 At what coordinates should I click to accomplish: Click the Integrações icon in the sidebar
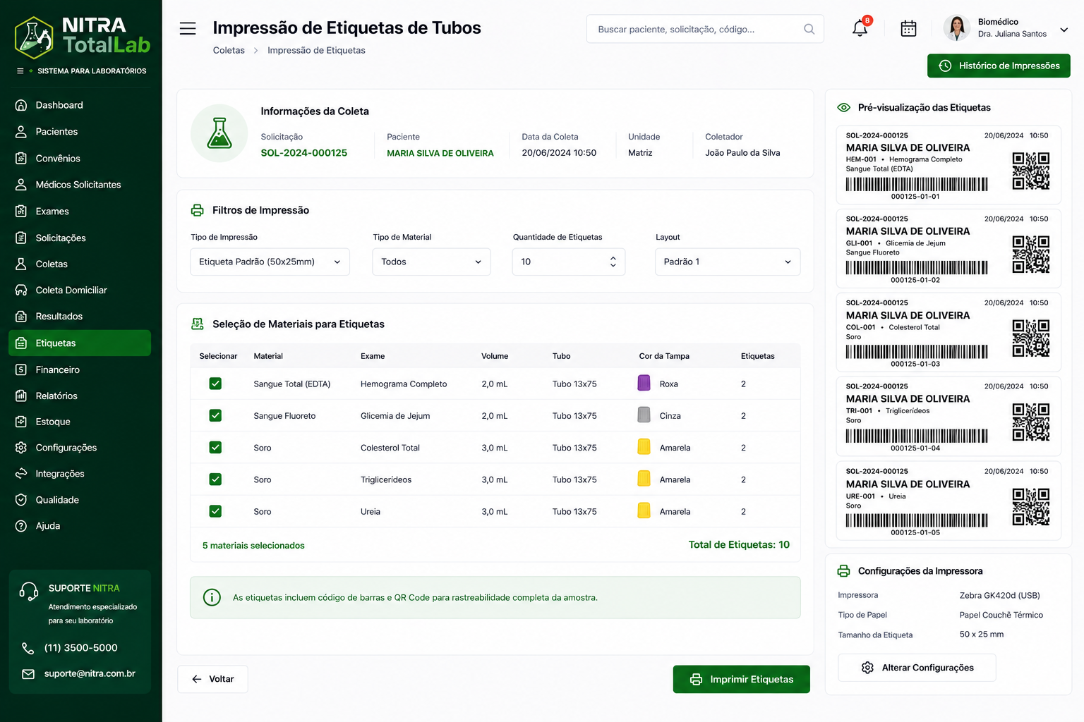coord(21,474)
